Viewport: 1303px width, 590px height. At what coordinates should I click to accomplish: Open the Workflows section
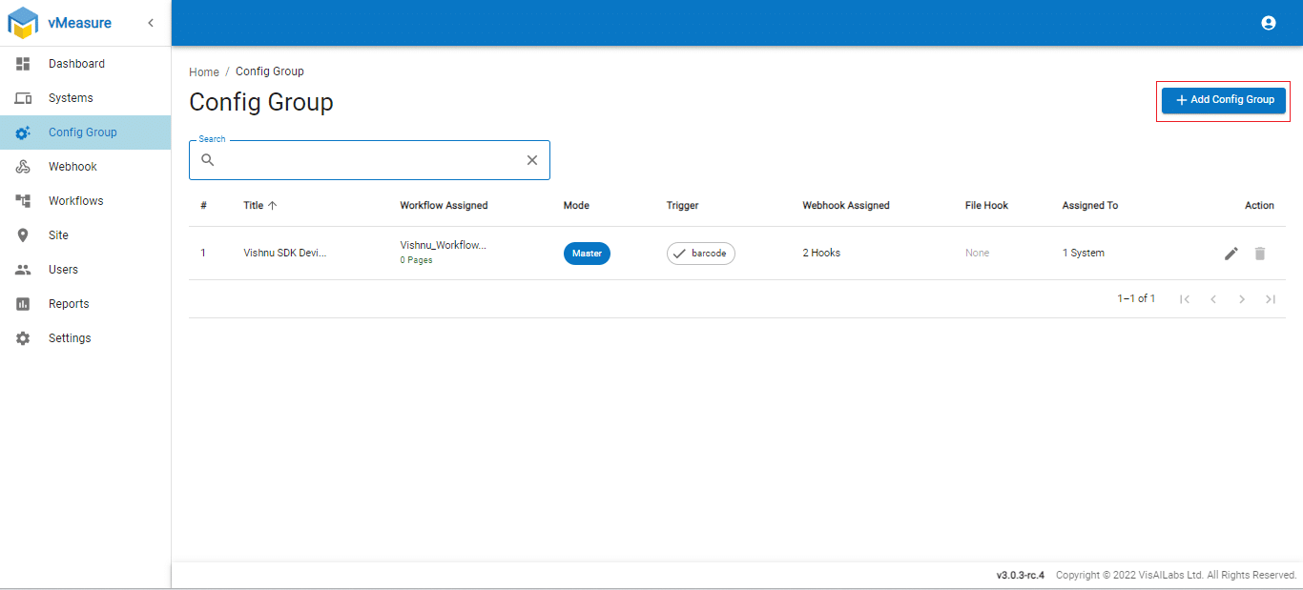tap(75, 200)
